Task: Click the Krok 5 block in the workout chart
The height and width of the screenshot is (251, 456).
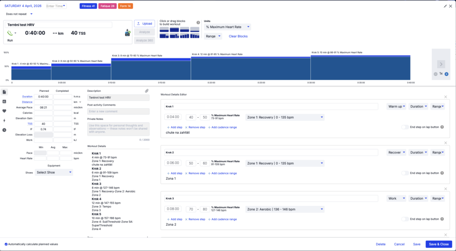Action: click(360, 67)
